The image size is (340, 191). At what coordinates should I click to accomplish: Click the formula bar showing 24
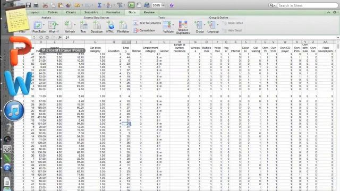pos(200,38)
